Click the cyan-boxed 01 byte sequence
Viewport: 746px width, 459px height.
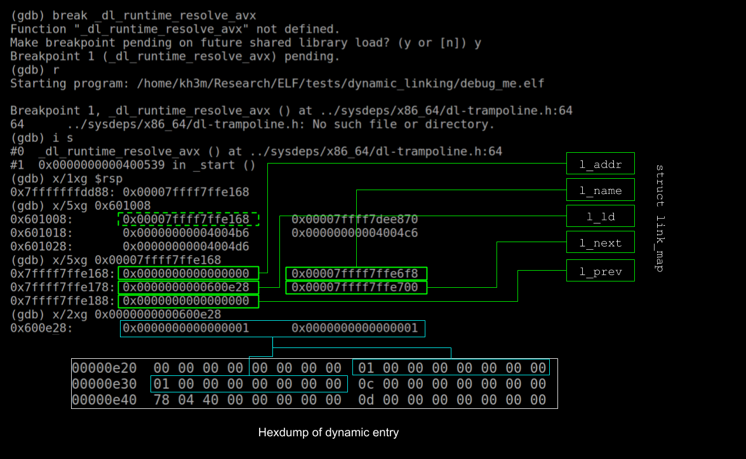coord(248,384)
